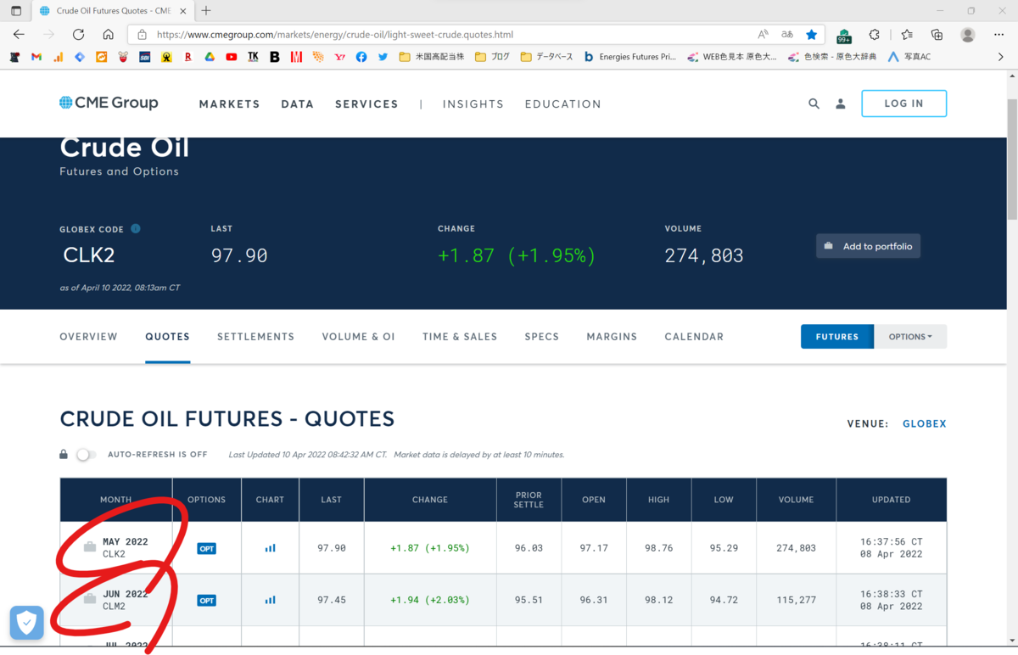
Task: Click the CME user account icon
Action: [841, 104]
